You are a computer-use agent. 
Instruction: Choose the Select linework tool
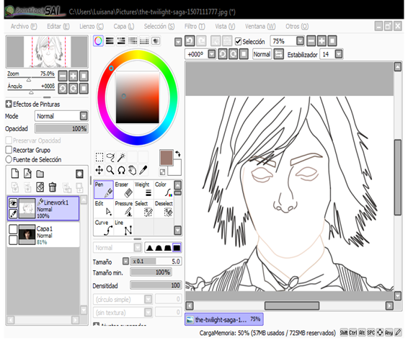tap(143, 208)
